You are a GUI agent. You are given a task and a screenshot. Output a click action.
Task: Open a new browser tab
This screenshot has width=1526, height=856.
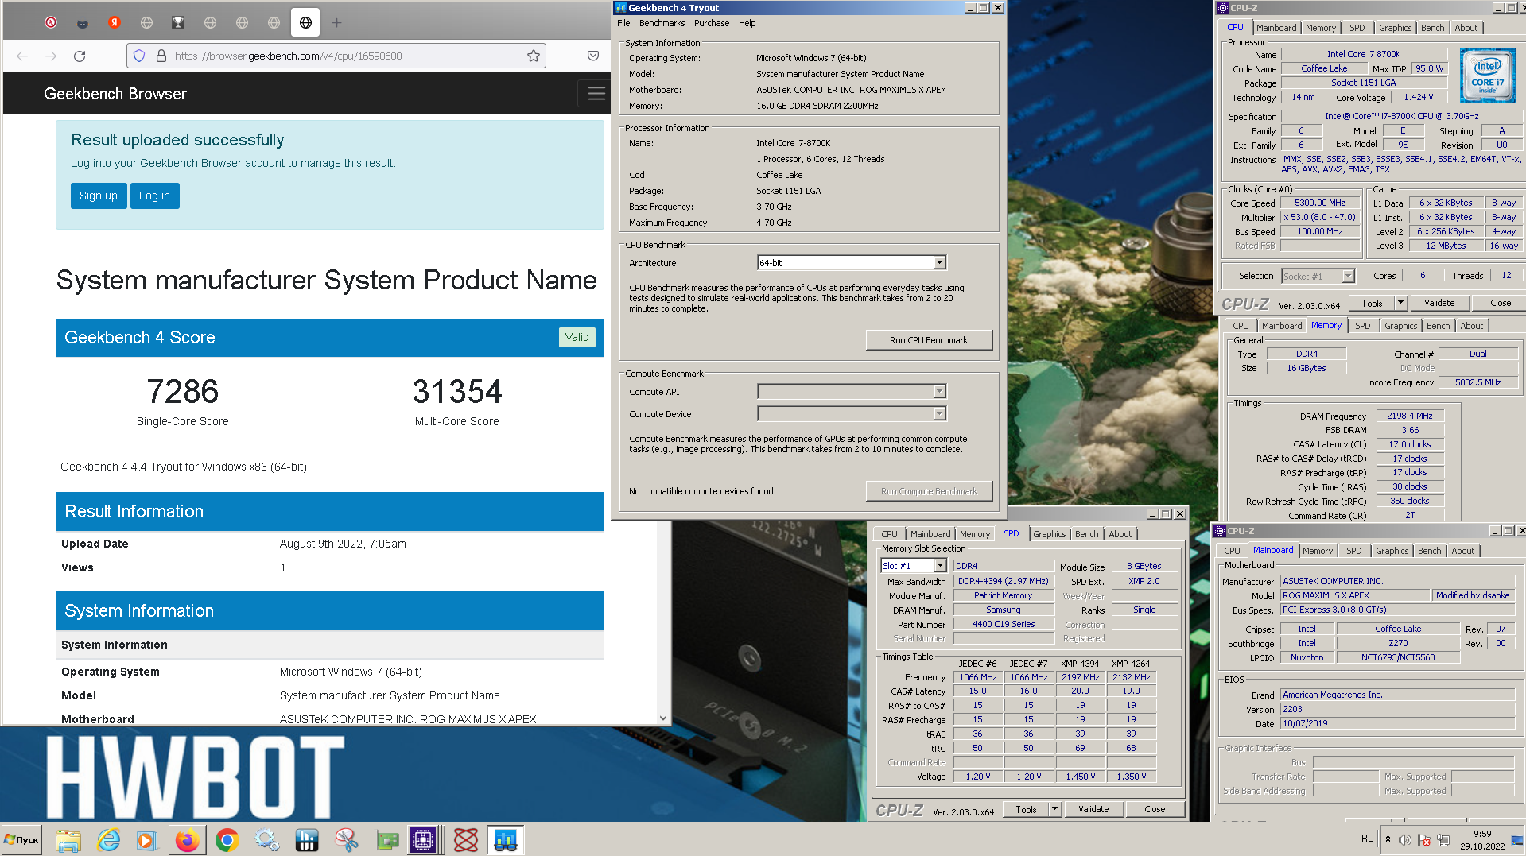click(x=336, y=22)
